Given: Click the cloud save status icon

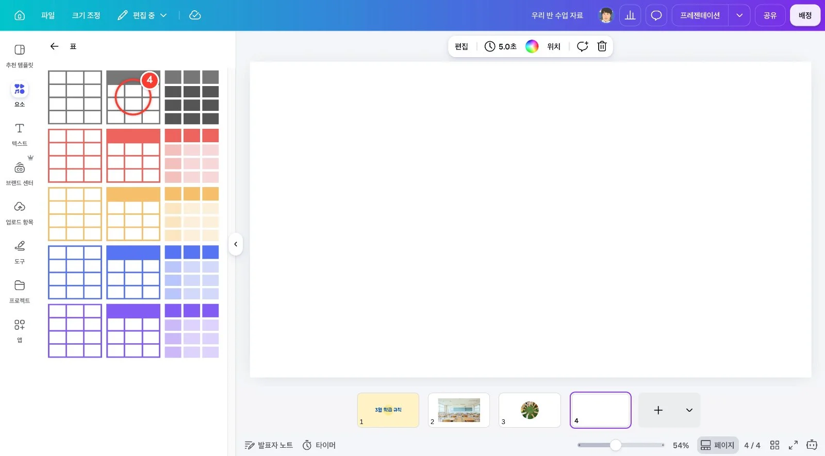Looking at the screenshot, I should [x=195, y=15].
